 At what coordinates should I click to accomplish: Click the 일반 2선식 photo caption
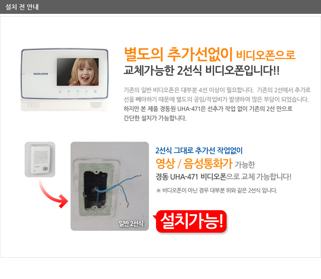pyautogui.click(x=131, y=223)
